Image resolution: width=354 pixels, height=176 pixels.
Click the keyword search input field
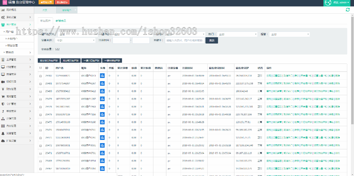tap(184, 40)
